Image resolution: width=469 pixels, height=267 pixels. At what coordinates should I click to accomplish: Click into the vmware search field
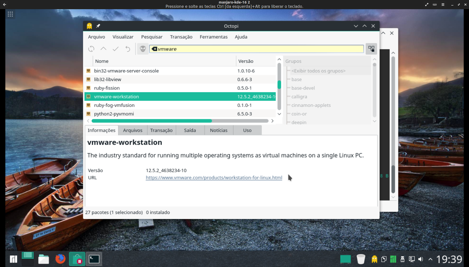256,49
